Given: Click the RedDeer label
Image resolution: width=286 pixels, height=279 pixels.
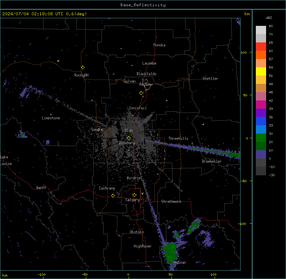Looking at the screenshot, I should coord(146,84).
